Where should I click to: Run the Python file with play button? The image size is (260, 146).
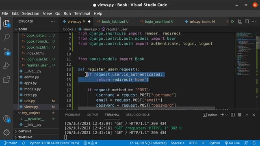(x=233, y=21)
